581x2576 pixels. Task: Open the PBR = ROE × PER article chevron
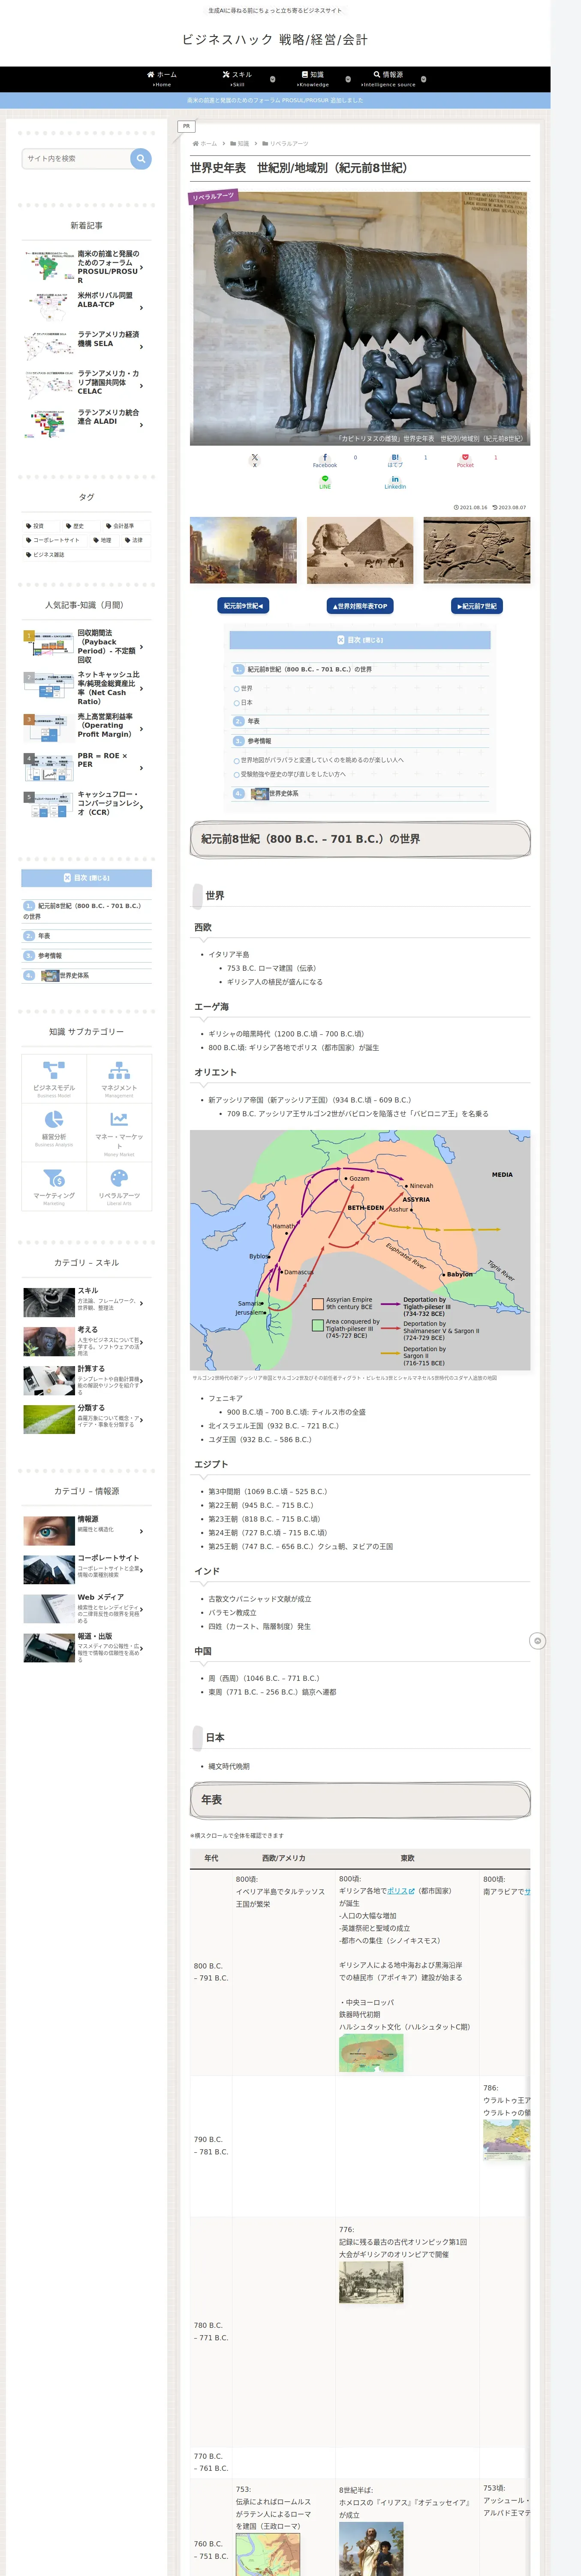[142, 768]
